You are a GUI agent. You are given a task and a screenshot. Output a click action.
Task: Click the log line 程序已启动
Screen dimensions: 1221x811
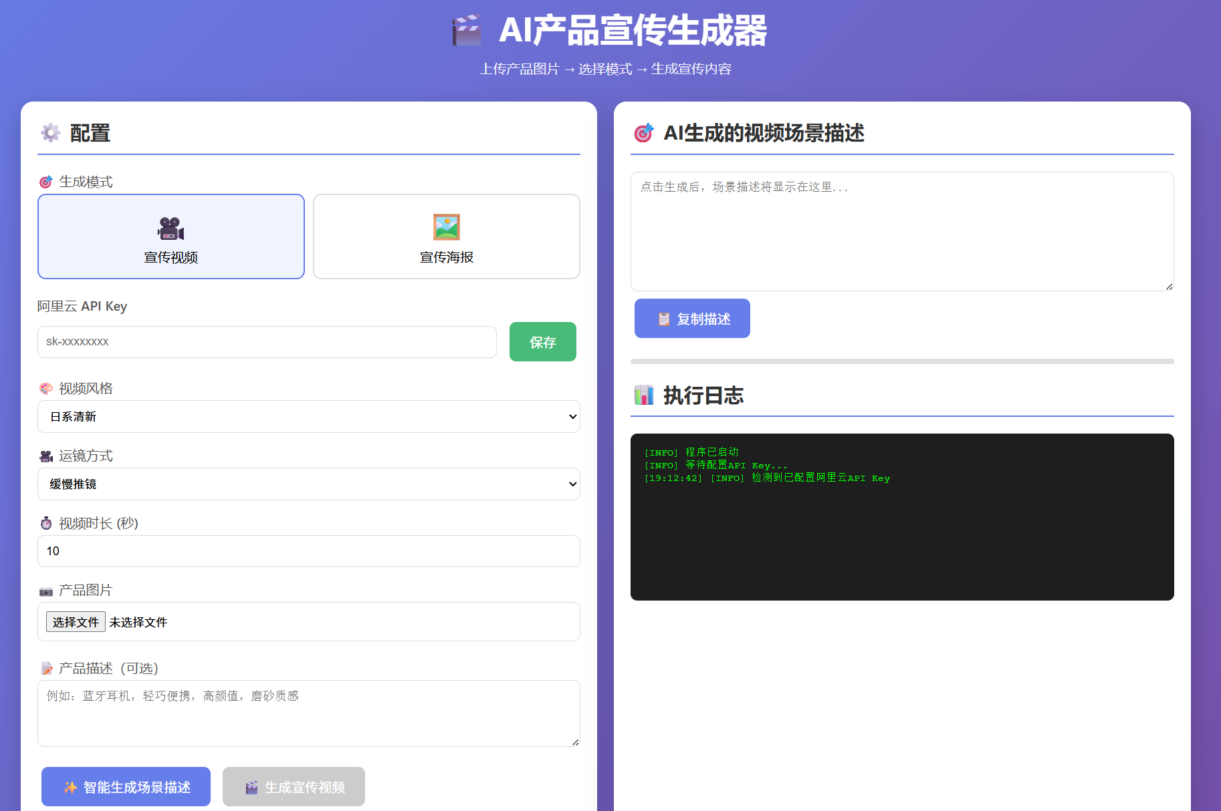(691, 452)
